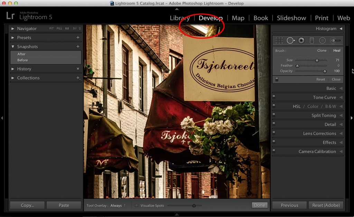Switch to the Library module
This screenshot has width=354, height=217.
pos(180,18)
